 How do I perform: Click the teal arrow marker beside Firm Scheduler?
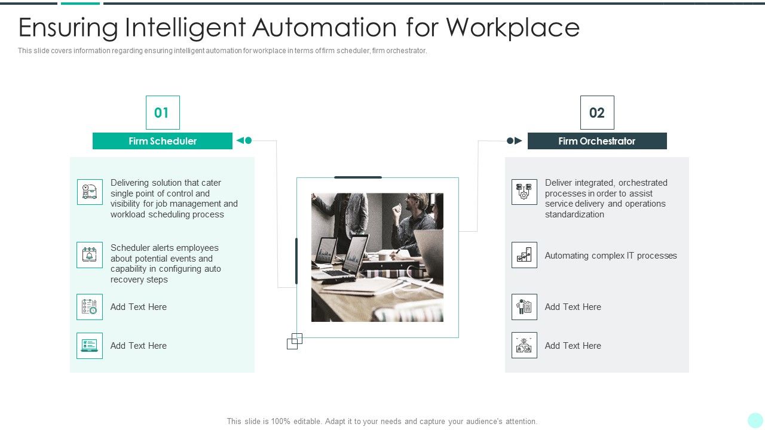click(x=245, y=140)
